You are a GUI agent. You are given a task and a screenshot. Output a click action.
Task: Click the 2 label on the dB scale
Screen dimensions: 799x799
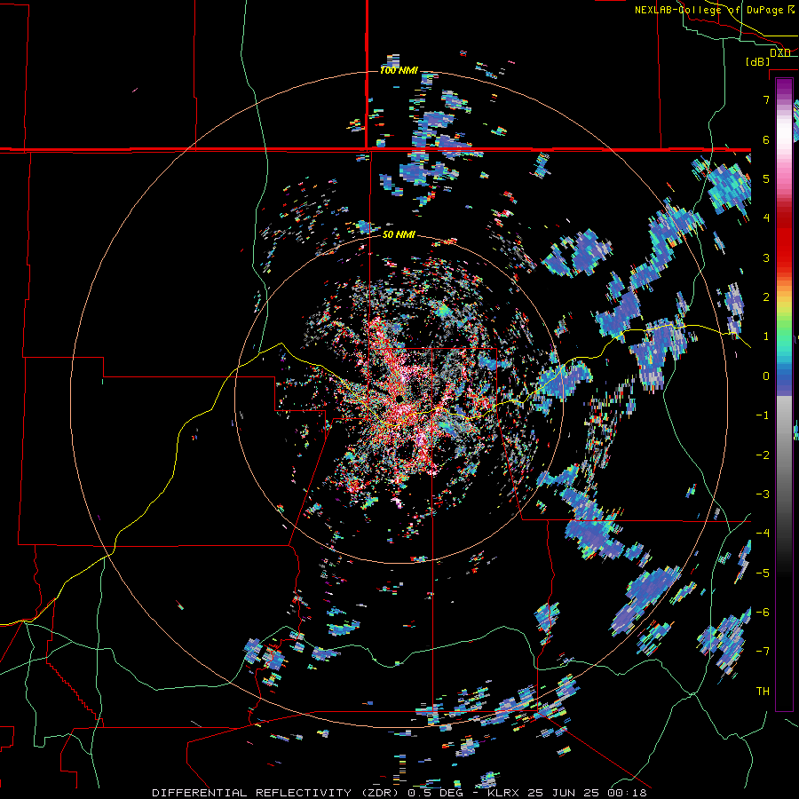[766, 297]
